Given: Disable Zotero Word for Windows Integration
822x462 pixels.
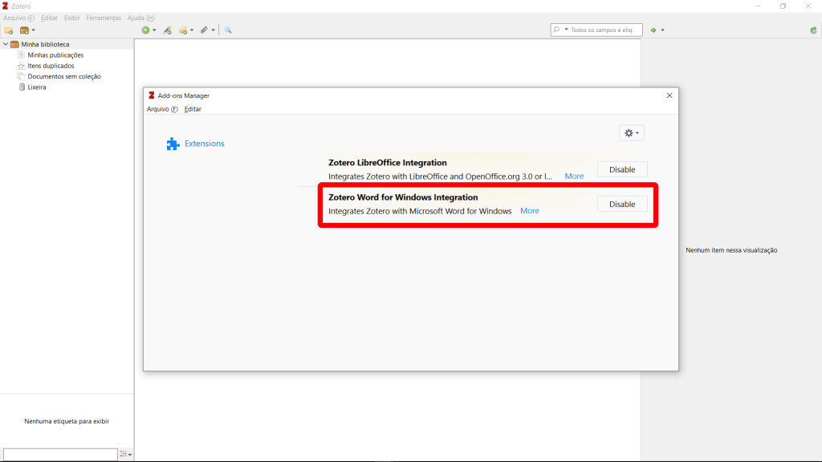Looking at the screenshot, I should click(621, 205).
